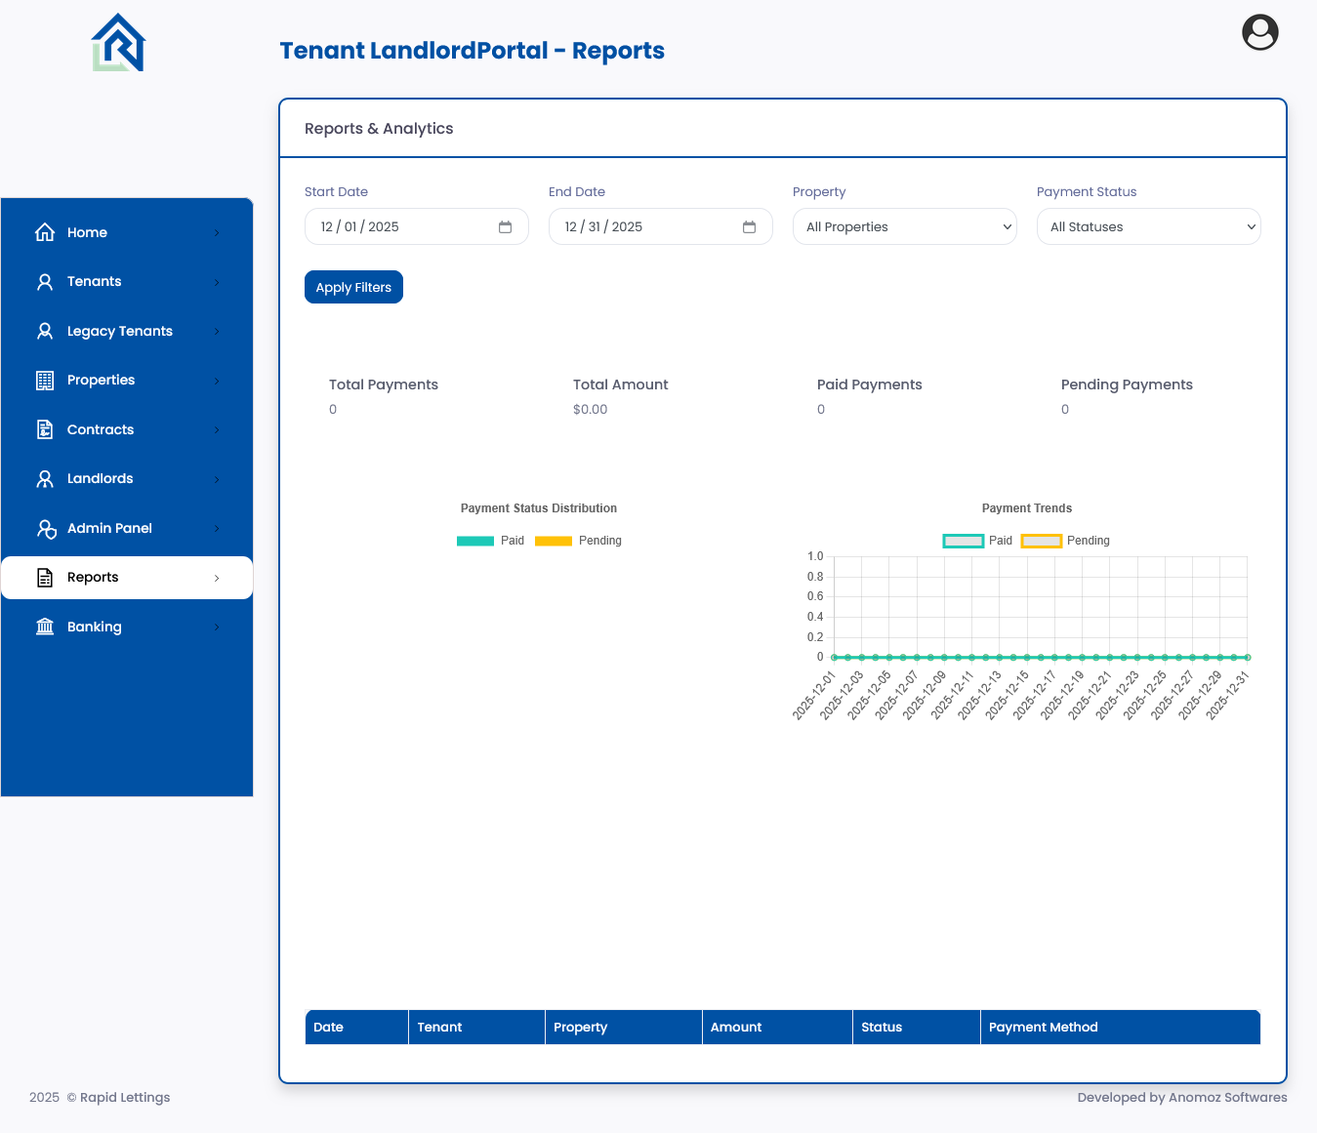Select the Landlords sidebar menu item
Image resolution: width=1317 pixels, height=1133 pixels.
pos(100,478)
